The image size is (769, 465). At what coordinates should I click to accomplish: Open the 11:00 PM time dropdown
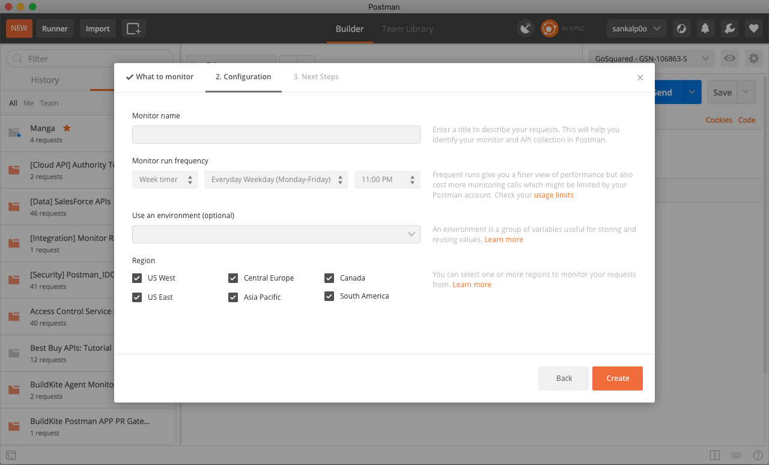point(388,180)
